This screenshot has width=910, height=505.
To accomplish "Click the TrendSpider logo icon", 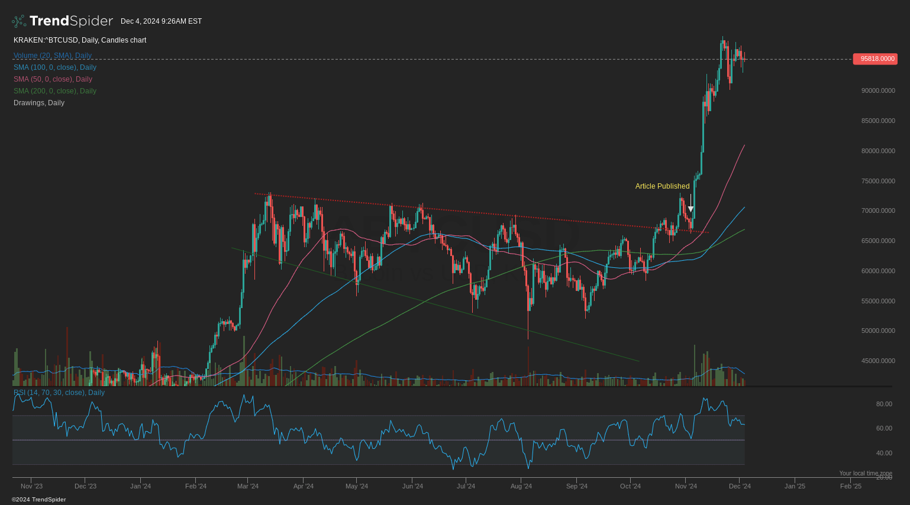I will [18, 21].
